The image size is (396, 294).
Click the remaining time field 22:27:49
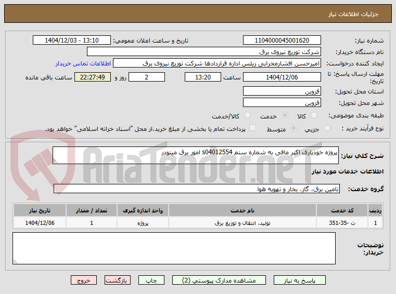pyautogui.click(x=93, y=77)
